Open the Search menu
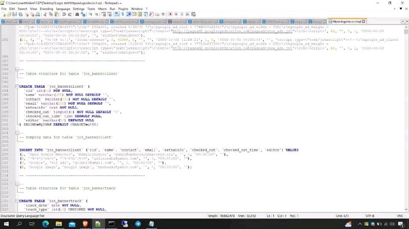409x229 pixels. tap(22, 9)
